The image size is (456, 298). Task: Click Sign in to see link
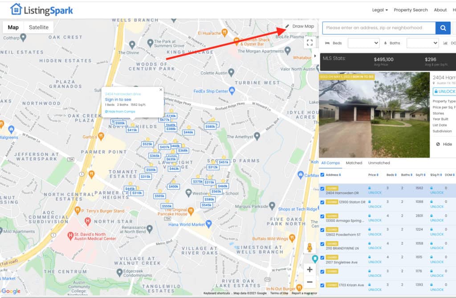coord(118,99)
